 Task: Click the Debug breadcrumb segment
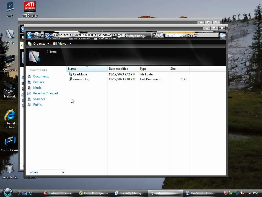[x=122, y=35]
